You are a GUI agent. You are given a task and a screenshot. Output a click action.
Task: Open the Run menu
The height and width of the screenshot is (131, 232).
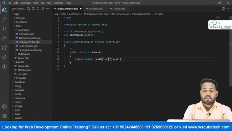pyautogui.click(x=49, y=3)
